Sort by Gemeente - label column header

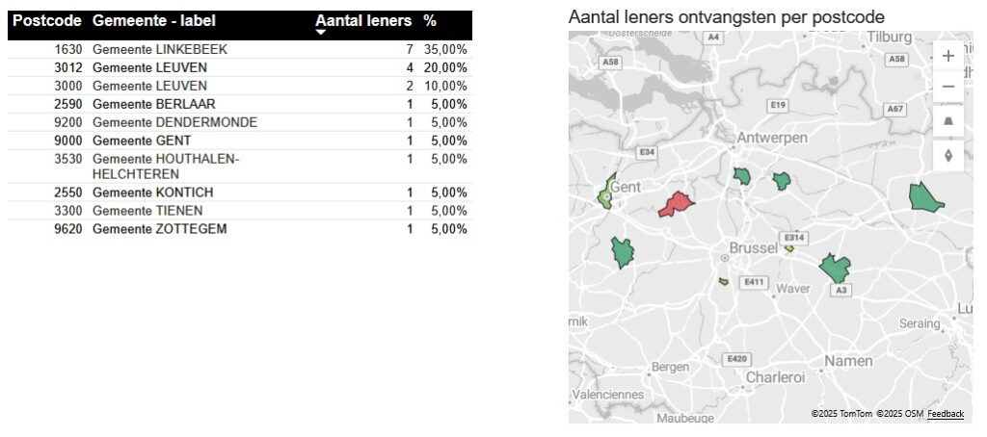[x=154, y=20]
